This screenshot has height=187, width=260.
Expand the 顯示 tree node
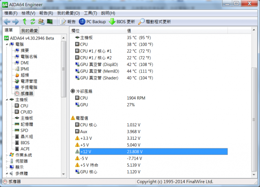tap(7, 167)
